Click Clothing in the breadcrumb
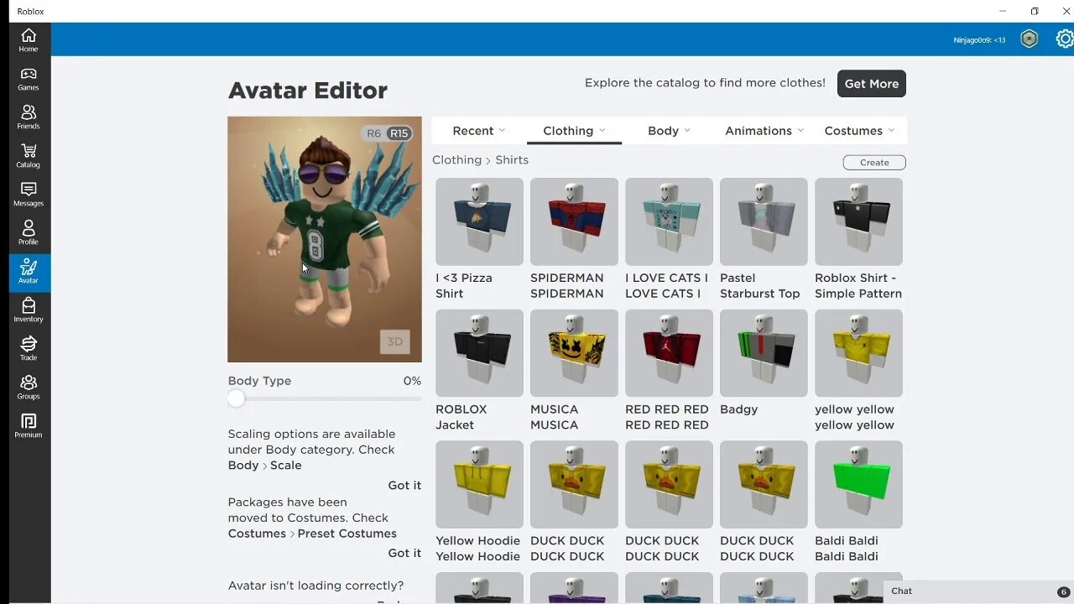This screenshot has height=604, width=1074. (457, 160)
